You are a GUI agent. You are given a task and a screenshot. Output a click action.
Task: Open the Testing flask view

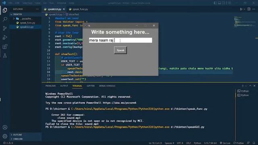[5, 56]
